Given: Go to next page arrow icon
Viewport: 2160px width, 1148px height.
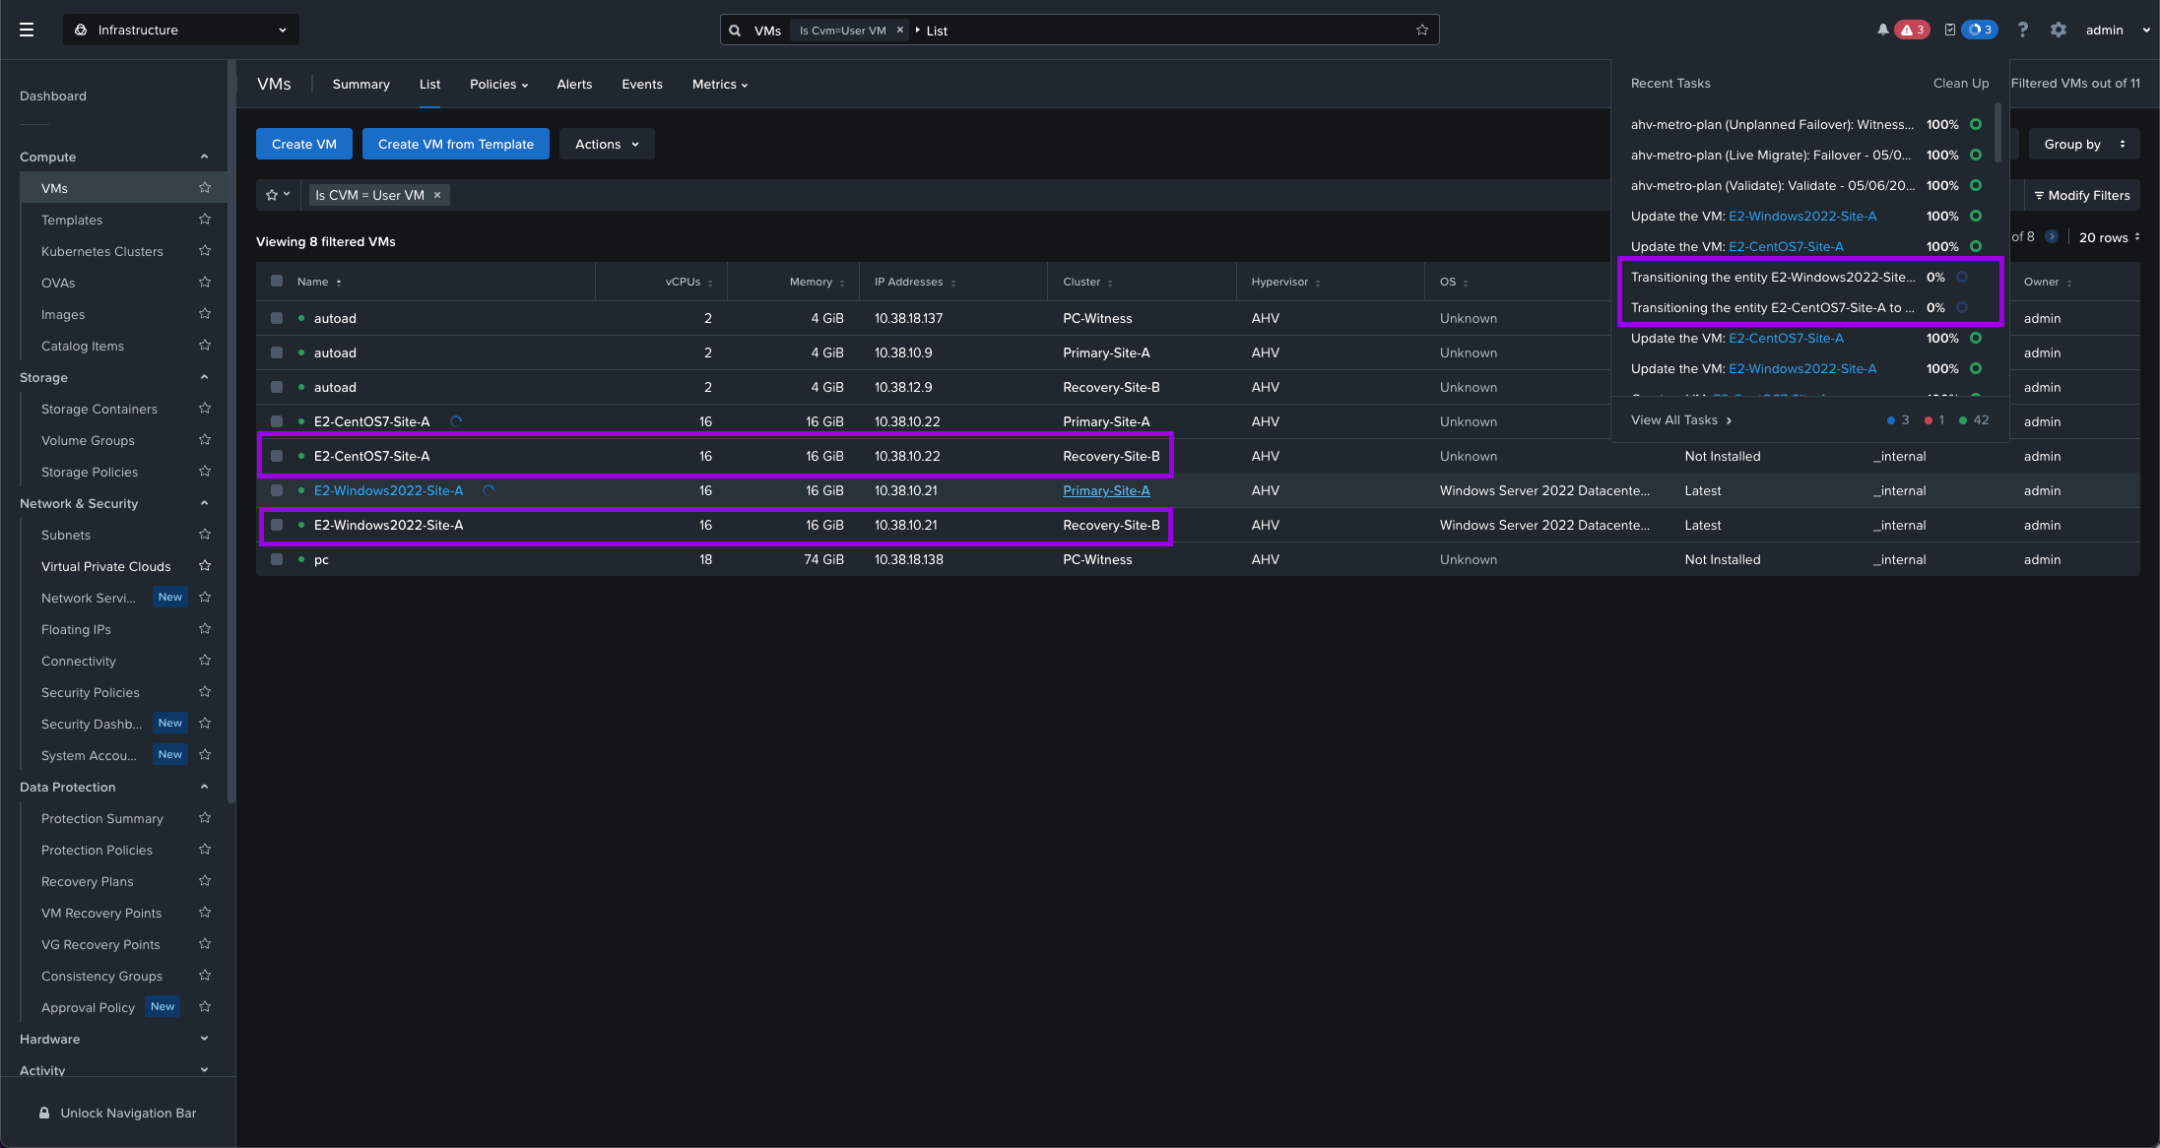Looking at the screenshot, I should click(x=2051, y=236).
